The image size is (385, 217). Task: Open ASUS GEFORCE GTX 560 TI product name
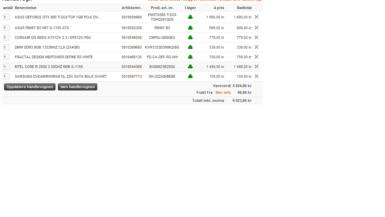[x=58, y=17]
